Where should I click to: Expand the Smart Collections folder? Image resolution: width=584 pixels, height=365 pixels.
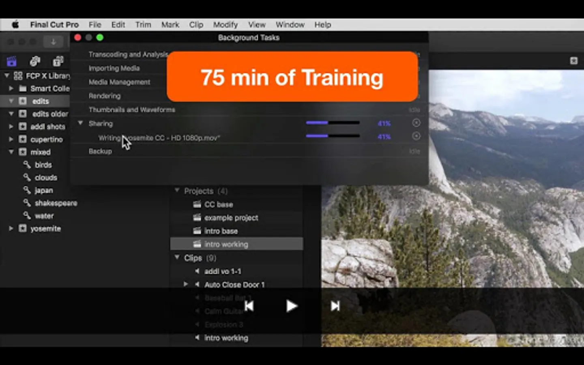(11, 88)
